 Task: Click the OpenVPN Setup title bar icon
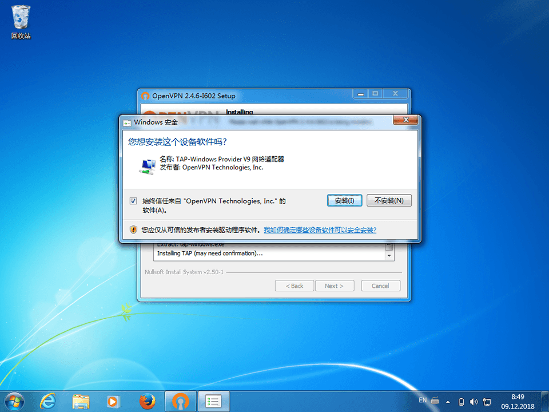click(145, 96)
